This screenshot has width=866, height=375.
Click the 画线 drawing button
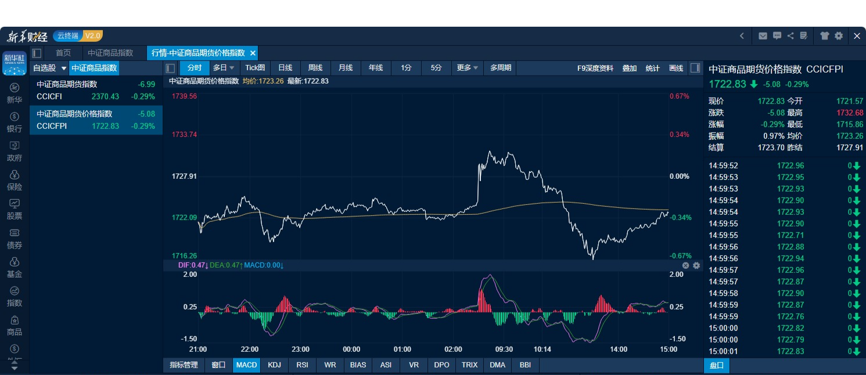pos(676,68)
